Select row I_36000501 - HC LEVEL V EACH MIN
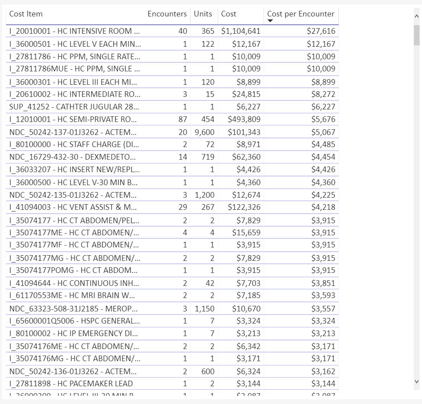Viewport: 422px width, 404px height. (172, 44)
